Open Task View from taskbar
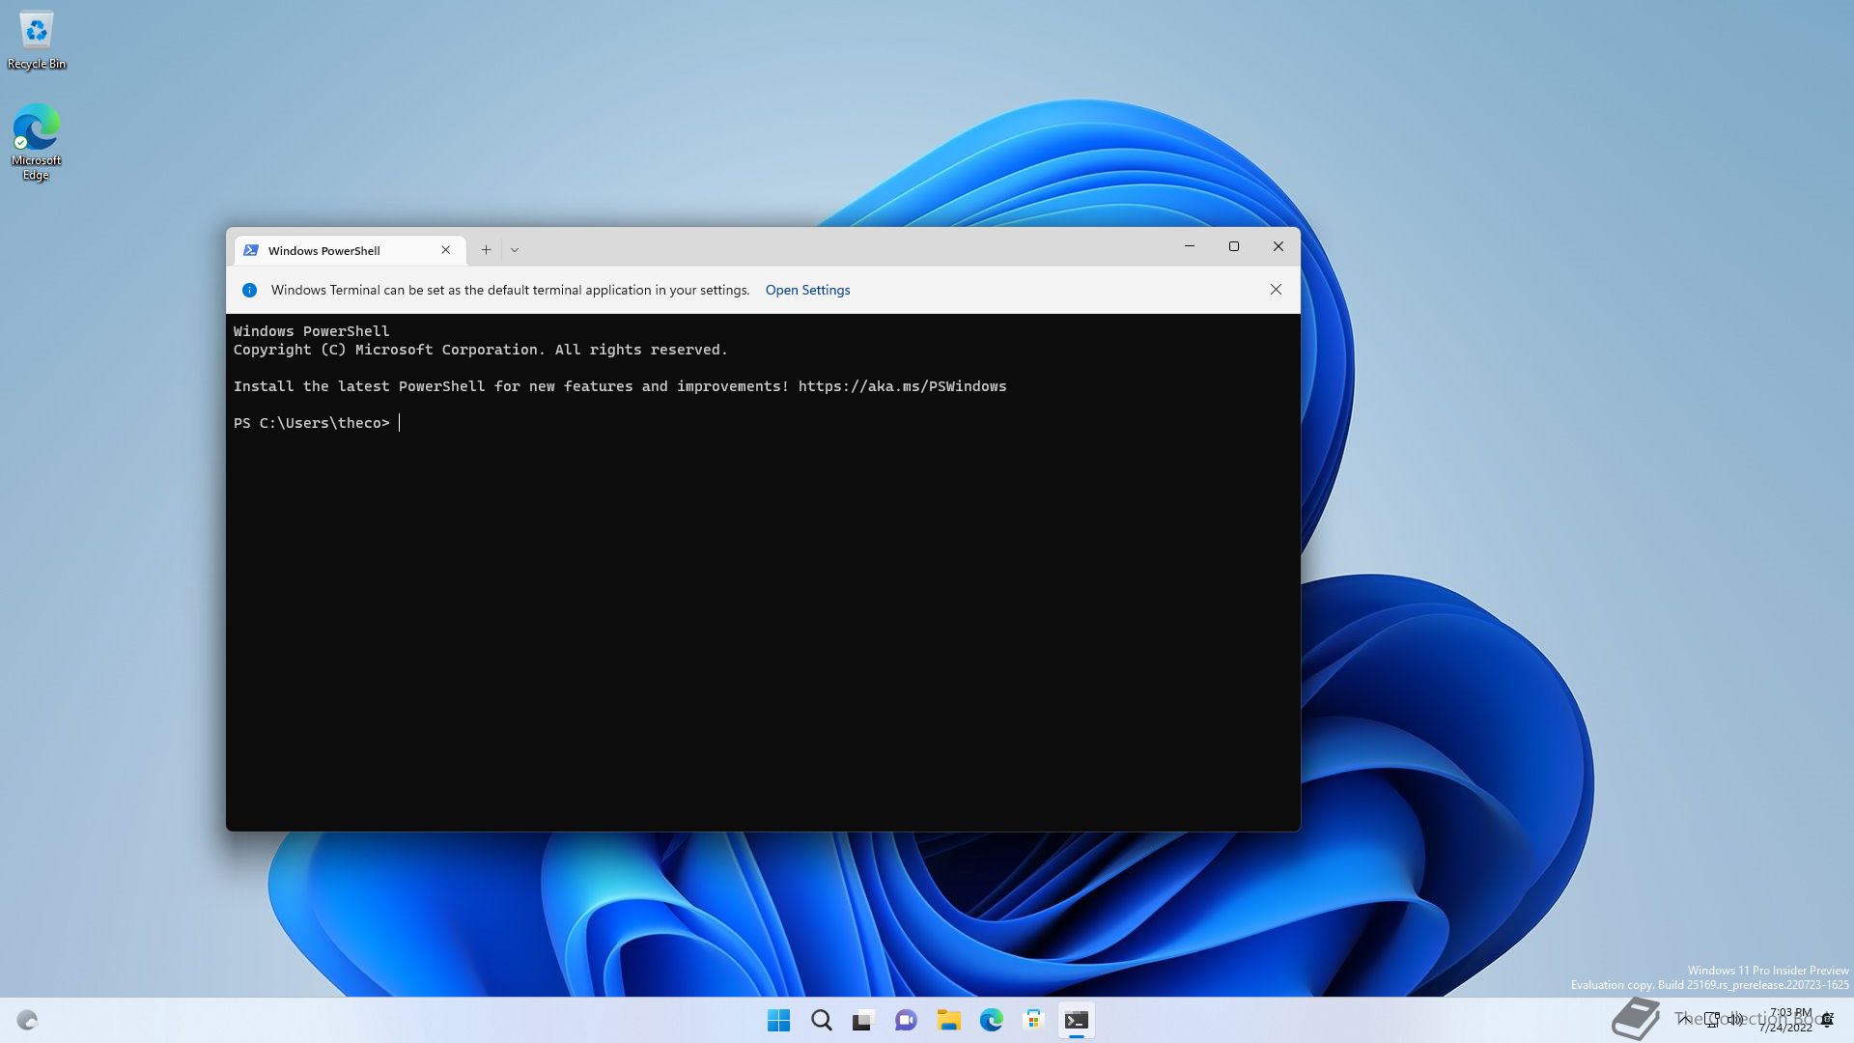This screenshot has width=1854, height=1043. click(863, 1020)
